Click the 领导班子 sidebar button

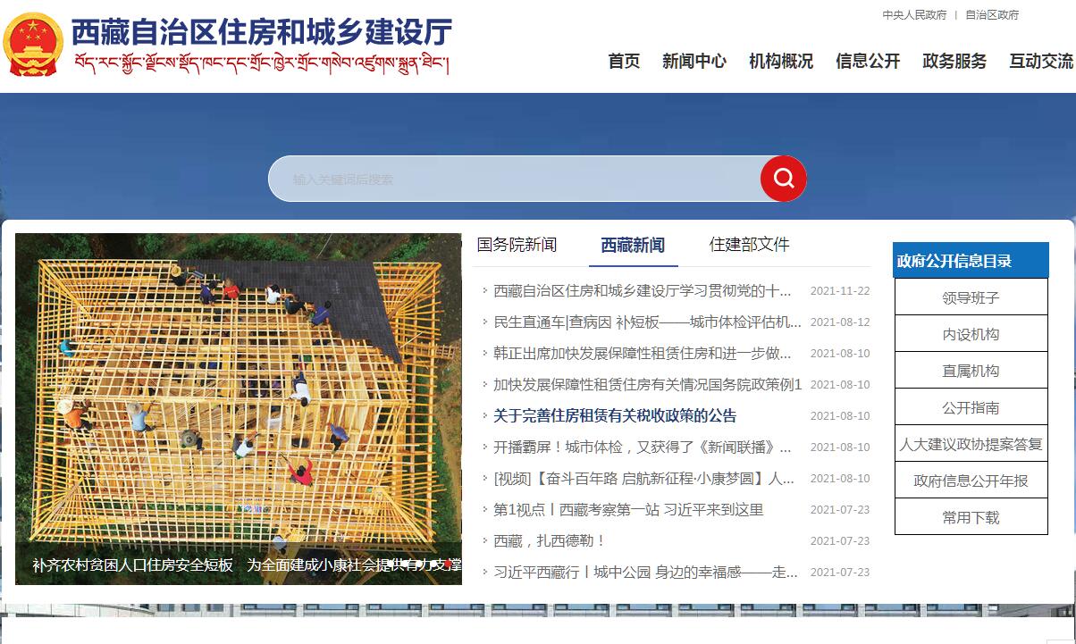click(971, 297)
